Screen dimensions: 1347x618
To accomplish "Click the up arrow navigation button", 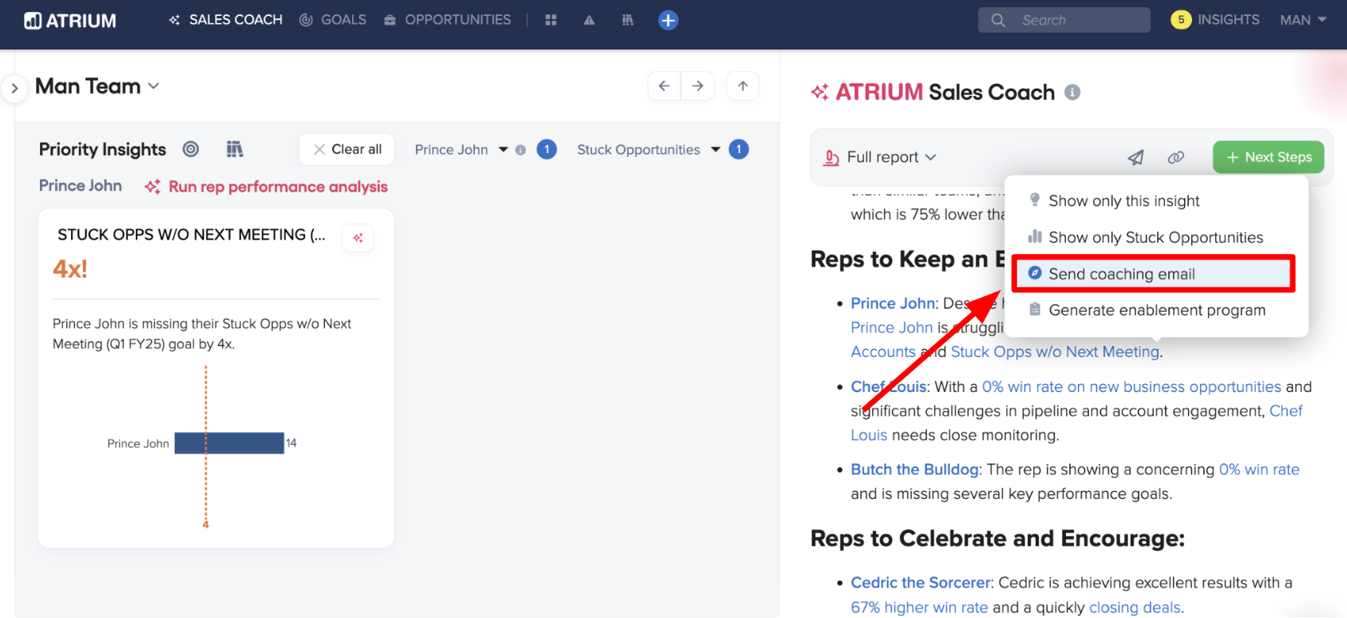I will pos(743,86).
